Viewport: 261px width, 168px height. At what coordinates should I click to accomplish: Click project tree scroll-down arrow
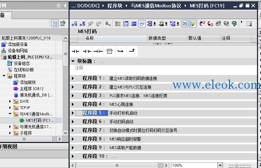(x=65, y=133)
